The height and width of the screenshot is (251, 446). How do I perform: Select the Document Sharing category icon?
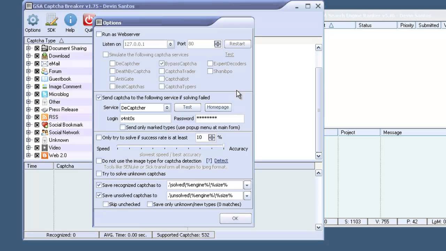(45, 48)
